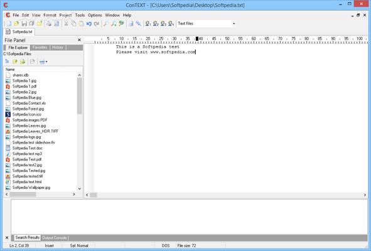Click the Save file toolbar icon
The height and width of the screenshot is (251, 371).
(x=24, y=23)
